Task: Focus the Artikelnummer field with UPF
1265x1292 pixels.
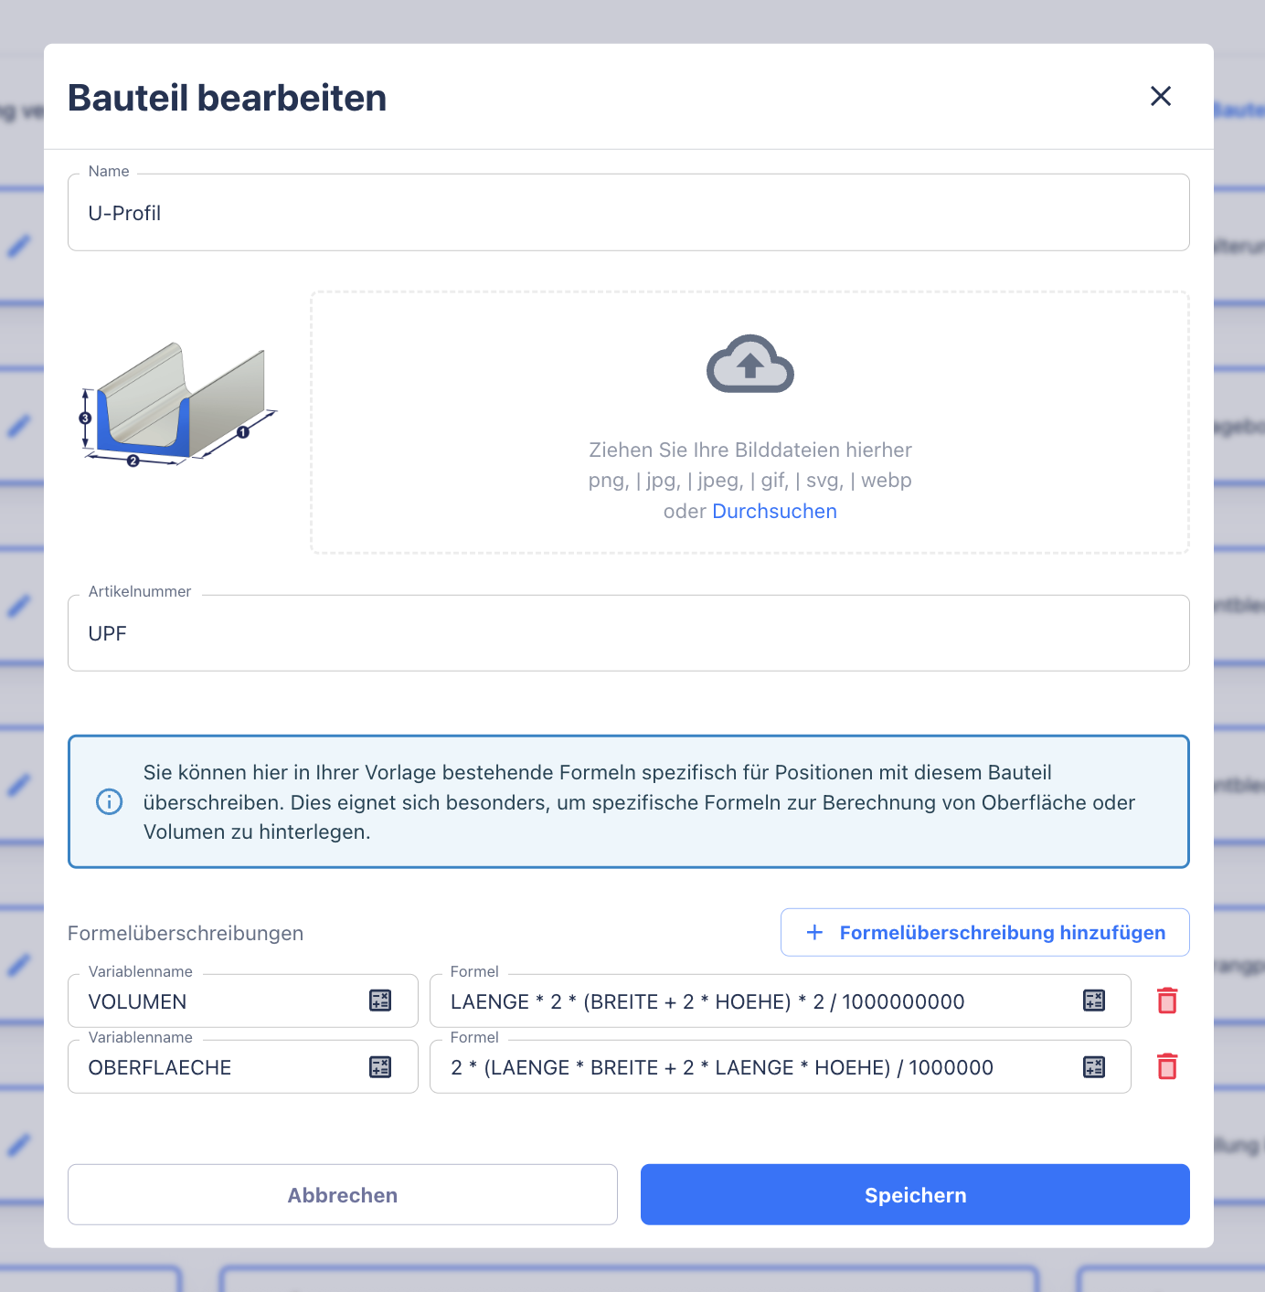Action: (x=628, y=634)
